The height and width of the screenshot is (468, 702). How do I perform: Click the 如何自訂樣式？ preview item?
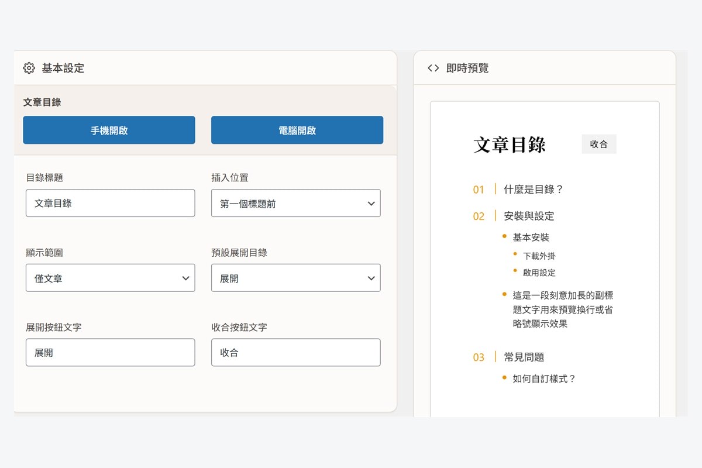(545, 378)
